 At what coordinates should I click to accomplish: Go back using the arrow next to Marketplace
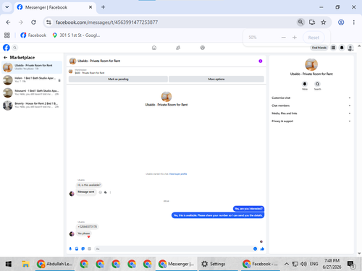[x=5, y=58]
